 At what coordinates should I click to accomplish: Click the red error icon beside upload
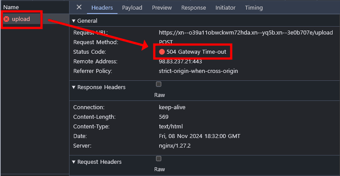pyautogui.click(x=7, y=19)
